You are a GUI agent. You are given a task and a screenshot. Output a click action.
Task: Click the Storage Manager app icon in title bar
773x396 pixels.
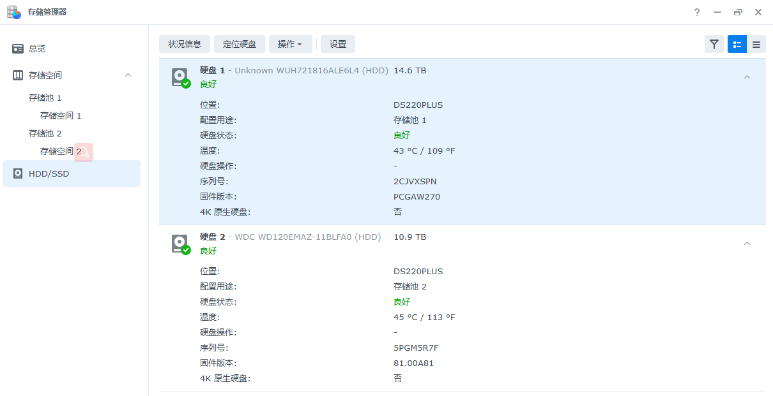[x=14, y=12]
